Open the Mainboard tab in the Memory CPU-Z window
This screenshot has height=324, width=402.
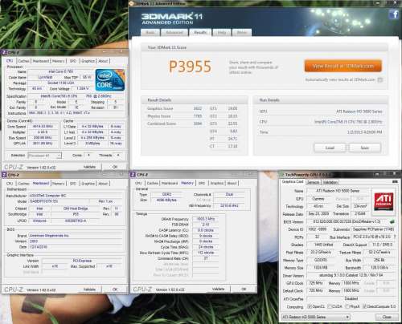[x=170, y=183]
